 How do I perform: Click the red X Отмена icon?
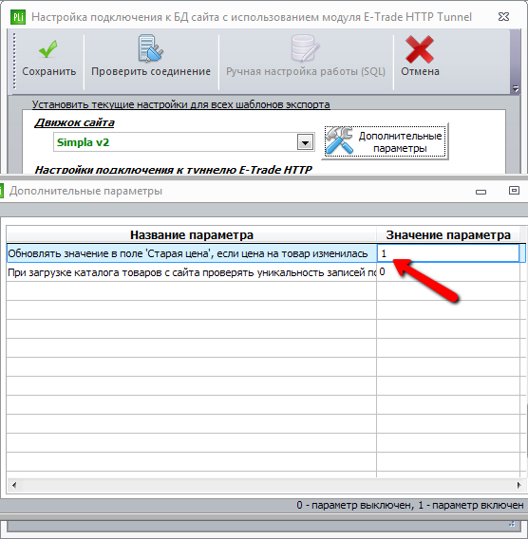(420, 49)
